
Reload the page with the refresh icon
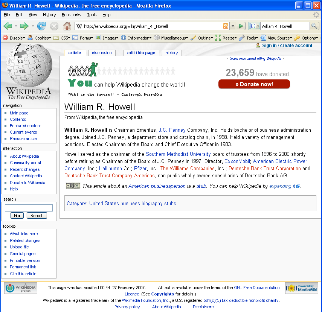pyautogui.click(x=41, y=26)
